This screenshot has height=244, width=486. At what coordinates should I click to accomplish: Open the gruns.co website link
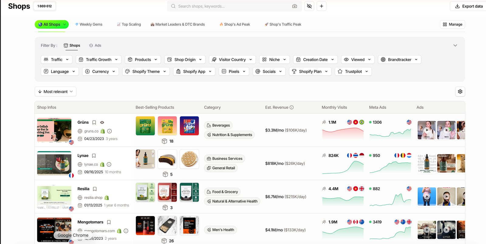[x=91, y=131]
